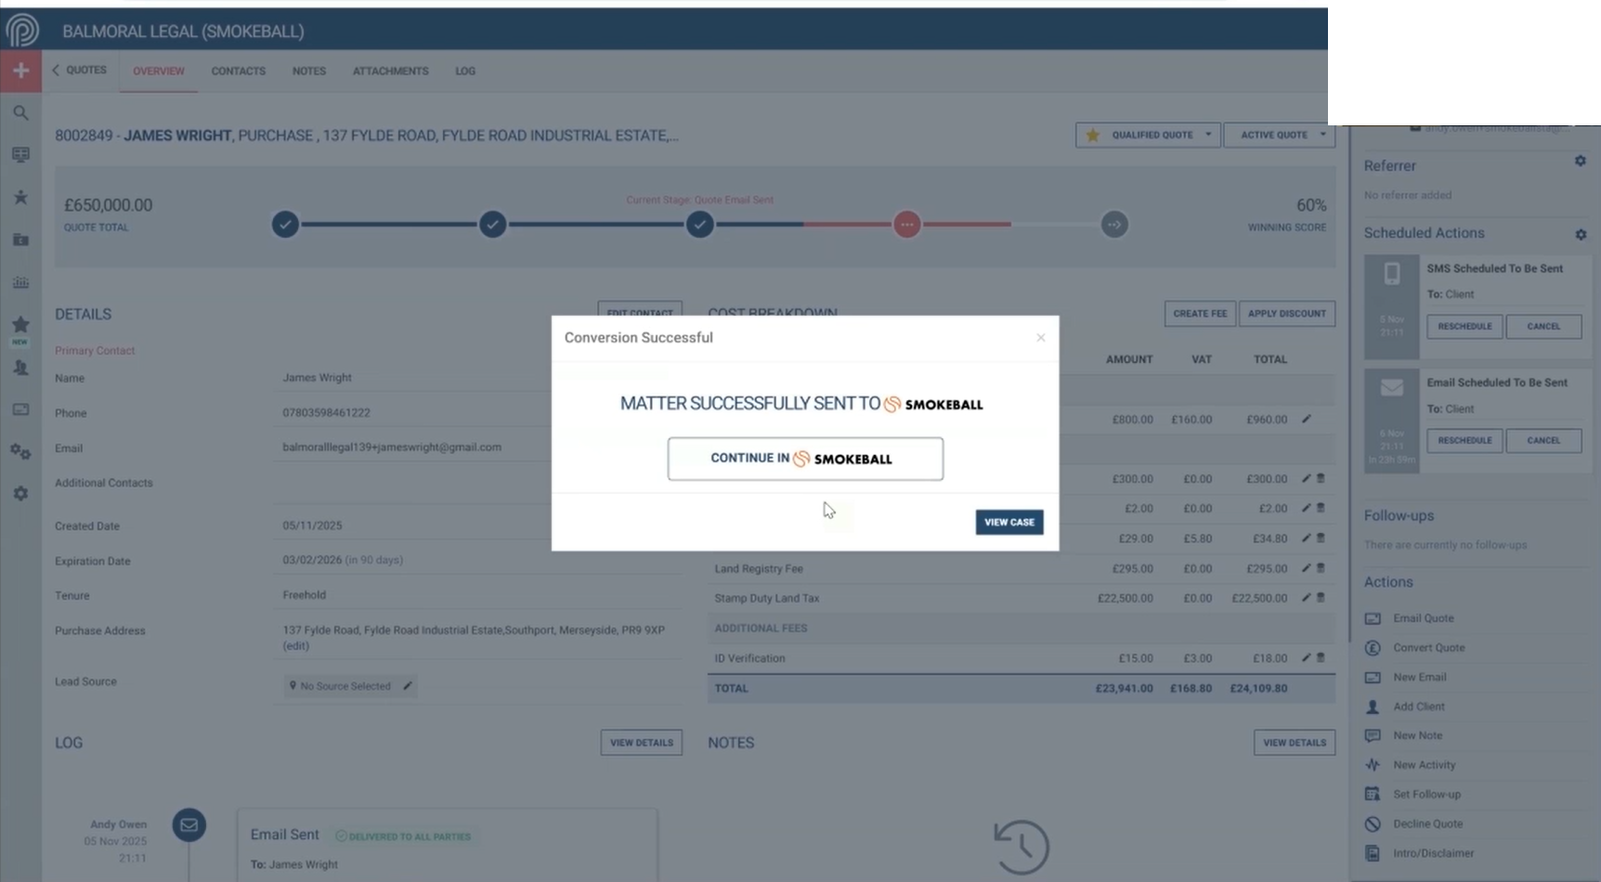Click the Scheduled Actions gear icon
1601x882 pixels.
[1581, 235]
